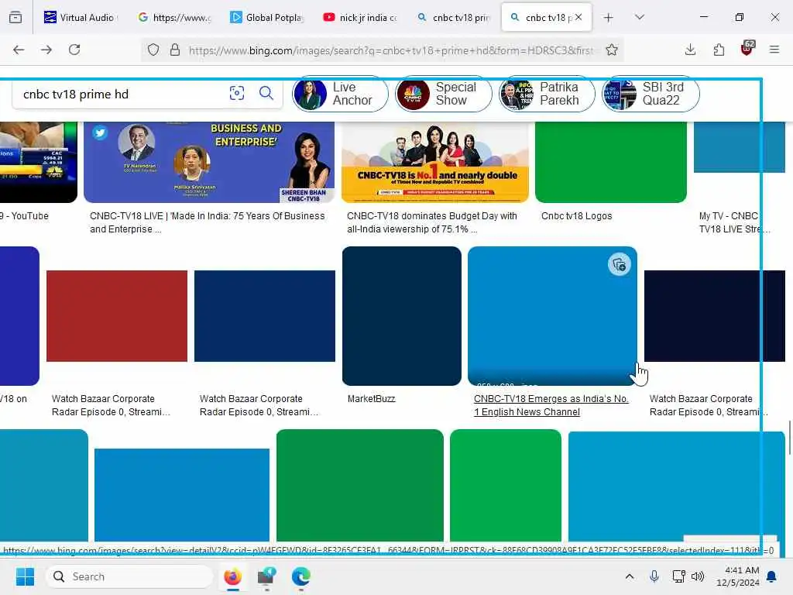The height and width of the screenshot is (595, 793).
Task: List all tabs dropdown arrow
Action: [x=640, y=17]
